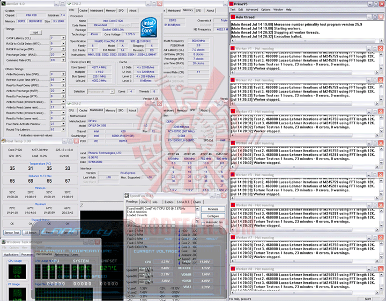The width and height of the screenshot is (386, 301).
Task: Select the Charts tab in SpeedFan
Action: [197, 202]
